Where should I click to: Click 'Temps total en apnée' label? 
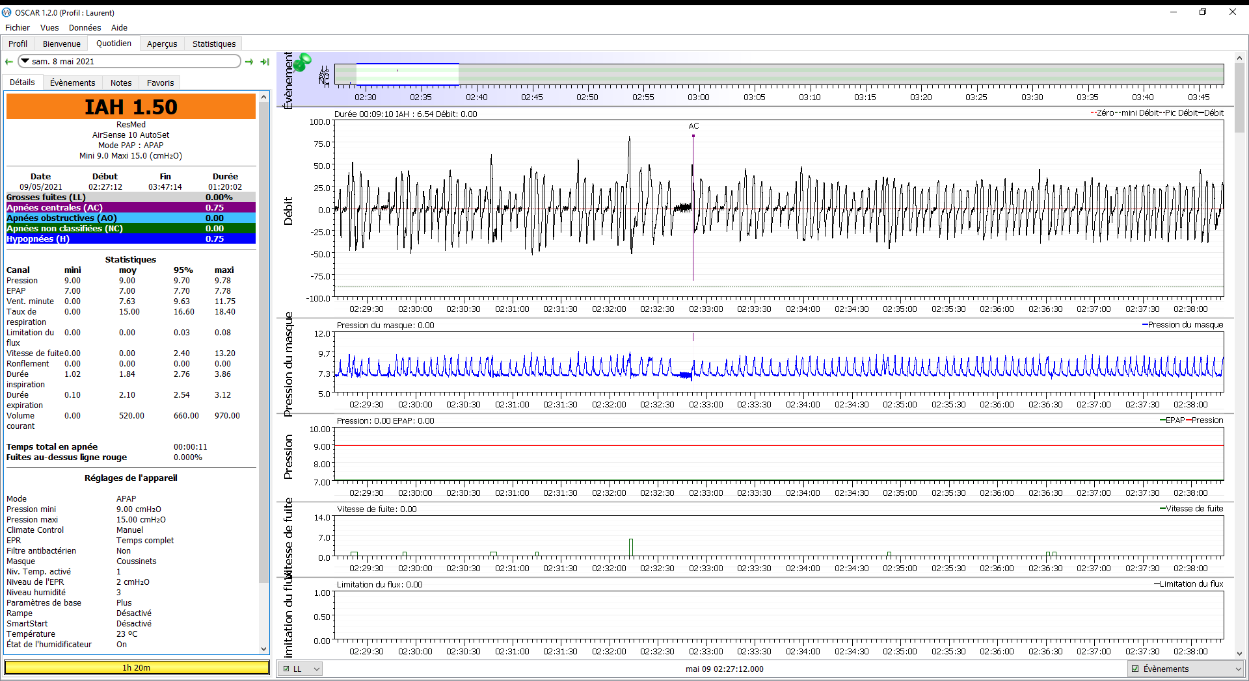(52, 447)
